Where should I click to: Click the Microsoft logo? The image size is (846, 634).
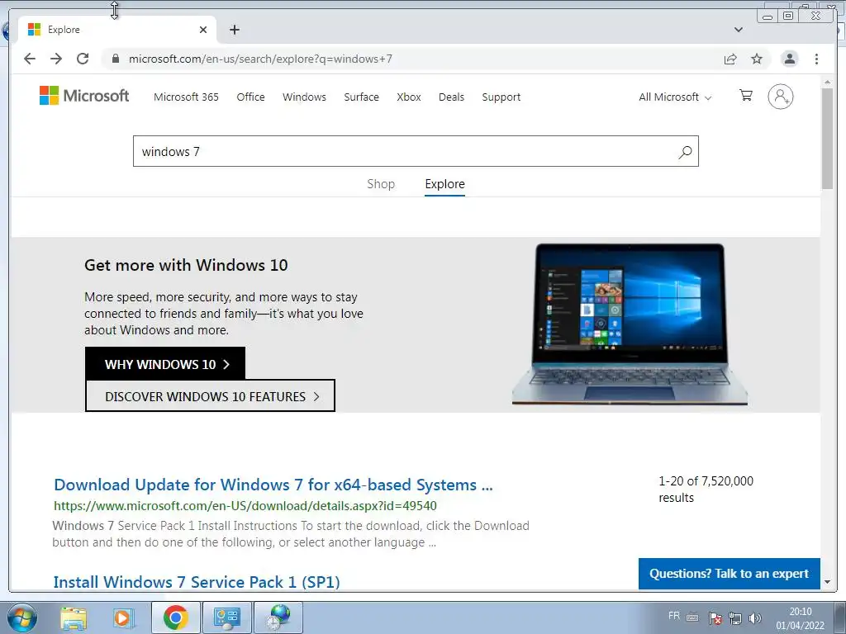pos(84,96)
